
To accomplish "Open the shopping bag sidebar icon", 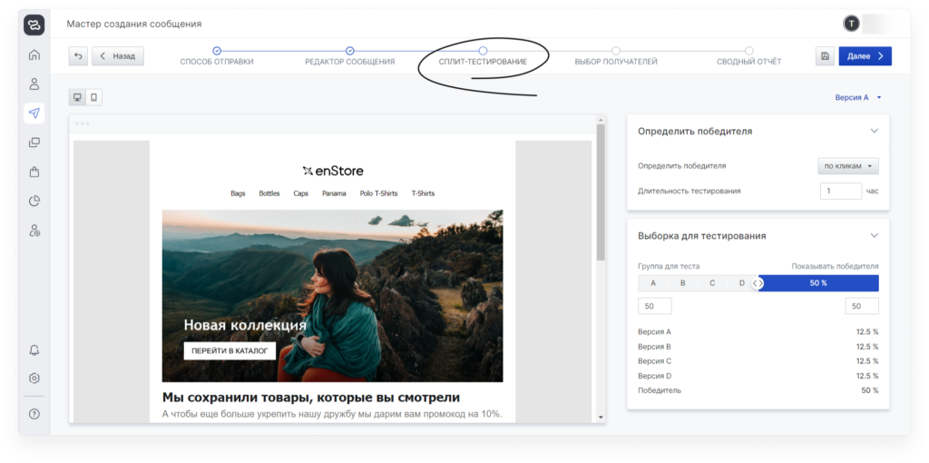I will click(x=34, y=172).
